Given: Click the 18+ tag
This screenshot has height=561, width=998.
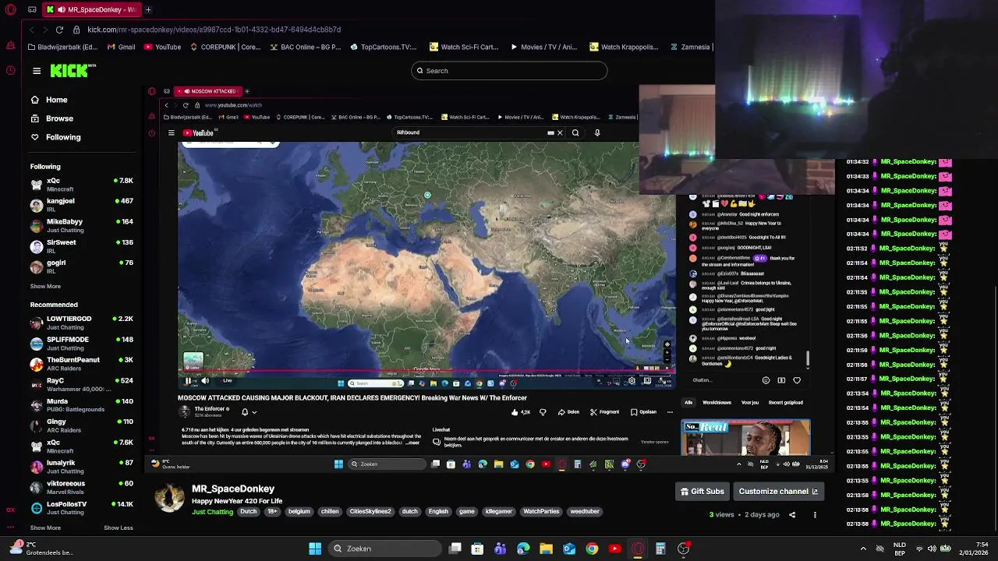Looking at the screenshot, I should coord(272,512).
